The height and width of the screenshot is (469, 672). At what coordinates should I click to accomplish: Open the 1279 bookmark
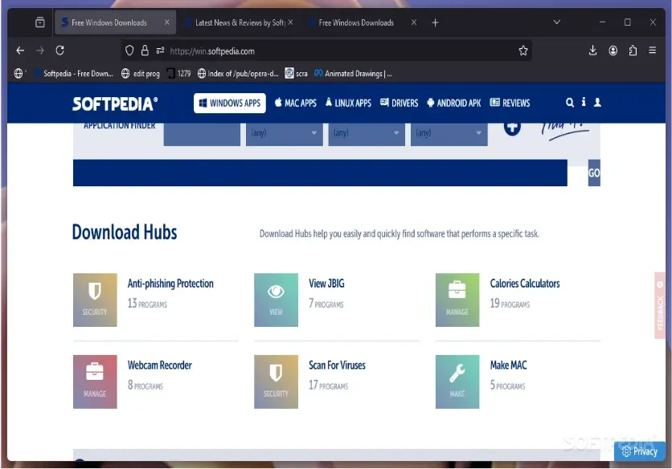click(179, 74)
